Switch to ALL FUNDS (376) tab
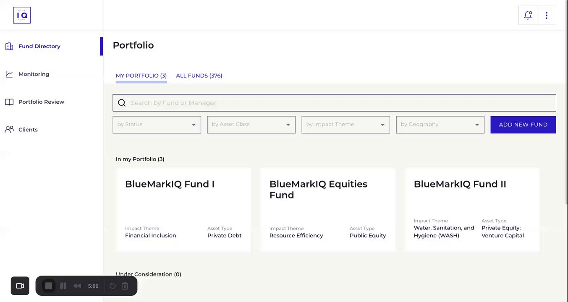 tap(199, 76)
